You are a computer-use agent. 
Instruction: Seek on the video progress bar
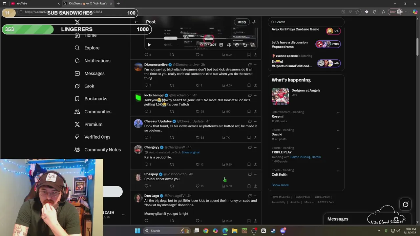click(201, 38)
